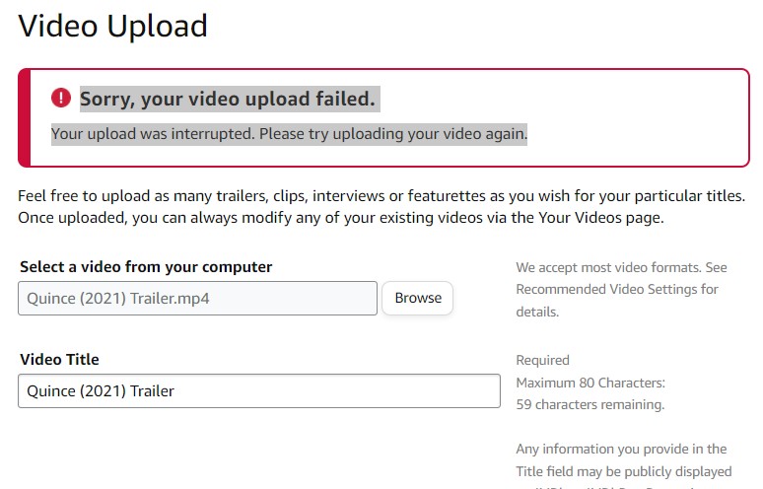This screenshot has width=763, height=489.
Task: Click "We accept most video formats" note
Action: tap(621, 267)
